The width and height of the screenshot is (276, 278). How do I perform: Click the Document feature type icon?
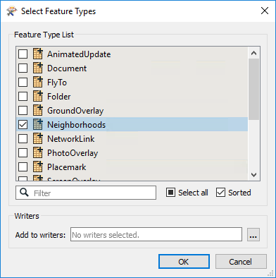point(38,68)
